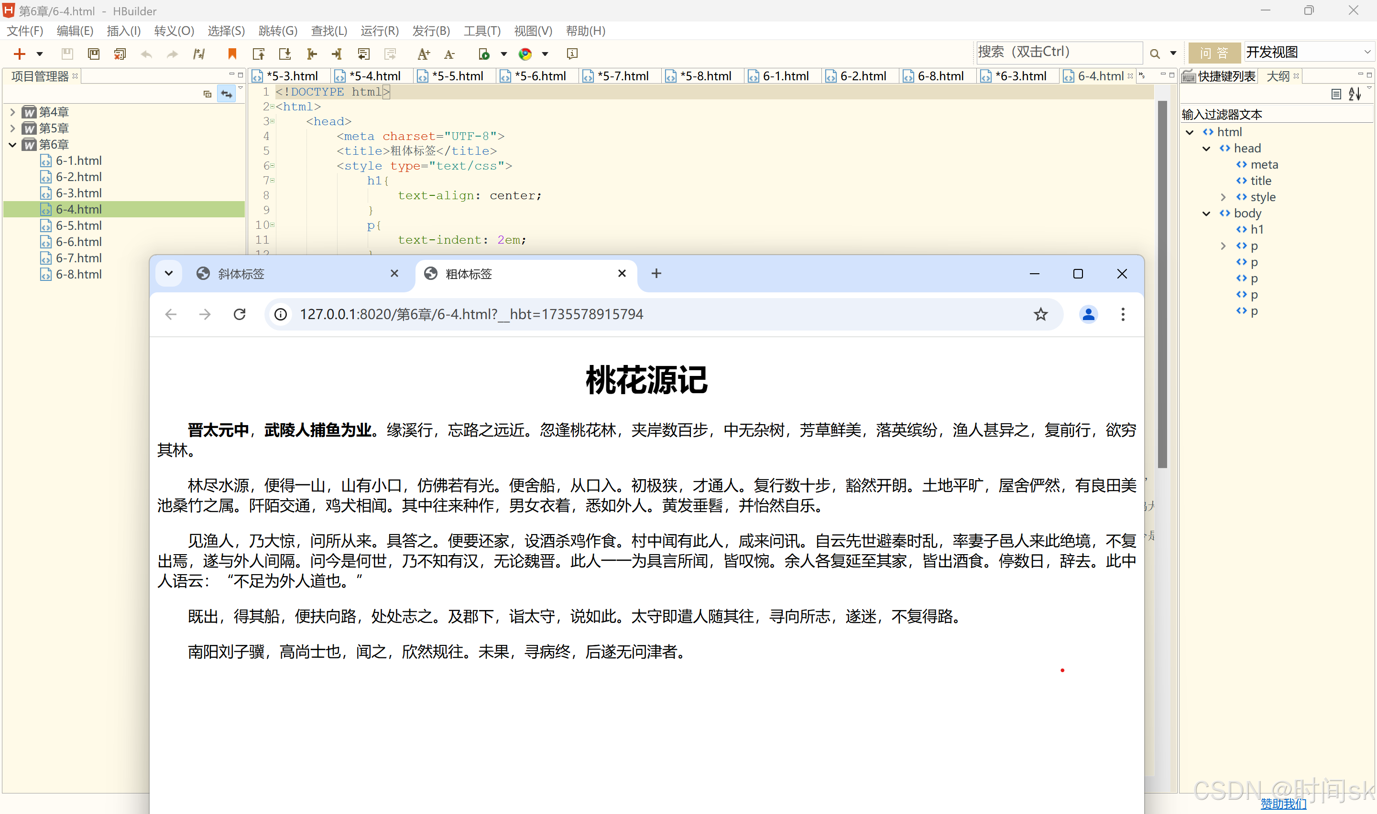Toggle outline alphabetical sort icon
This screenshot has height=814, width=1377.
(1354, 94)
